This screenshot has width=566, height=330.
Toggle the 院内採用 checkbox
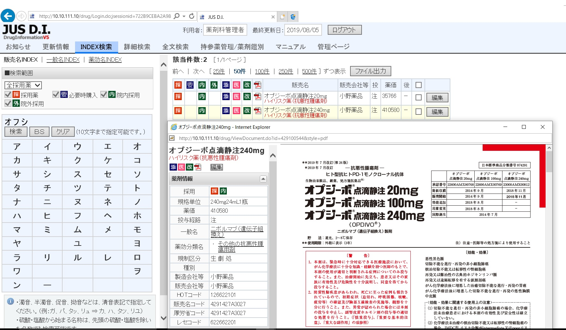[103, 95]
